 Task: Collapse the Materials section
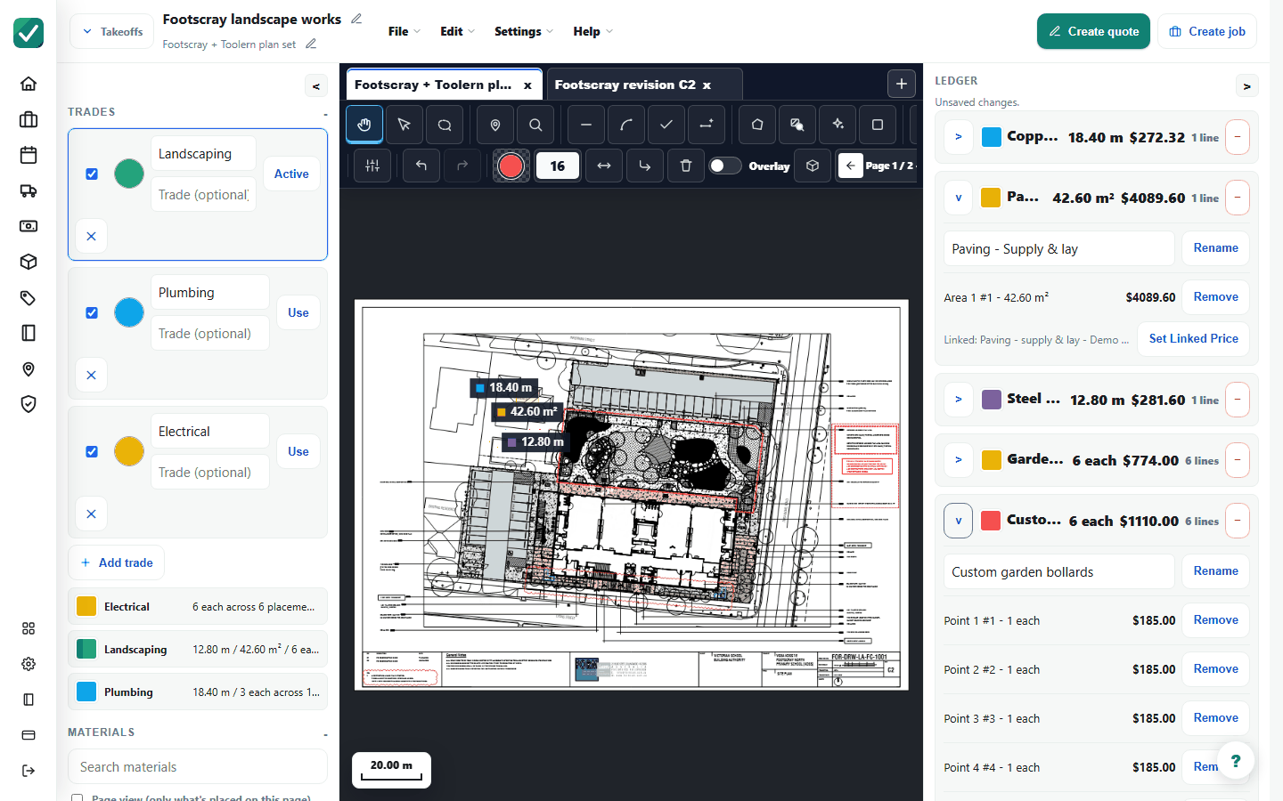[x=325, y=735]
